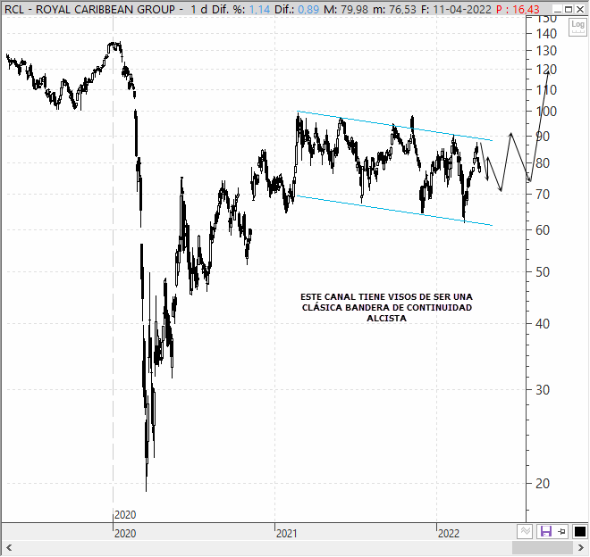The height and width of the screenshot is (557, 590).
Task: Minimize the RCL chart window
Action: (557, 9)
